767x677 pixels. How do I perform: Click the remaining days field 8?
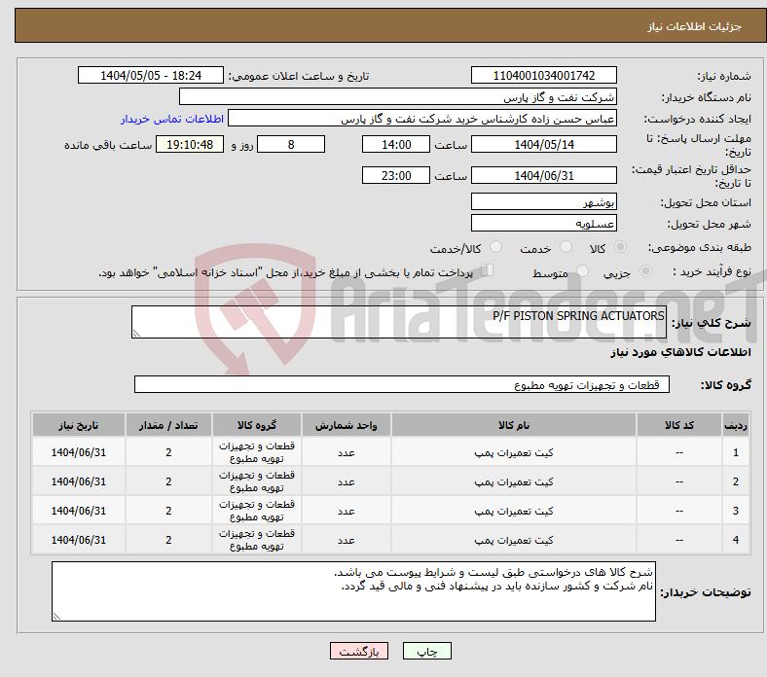291,144
